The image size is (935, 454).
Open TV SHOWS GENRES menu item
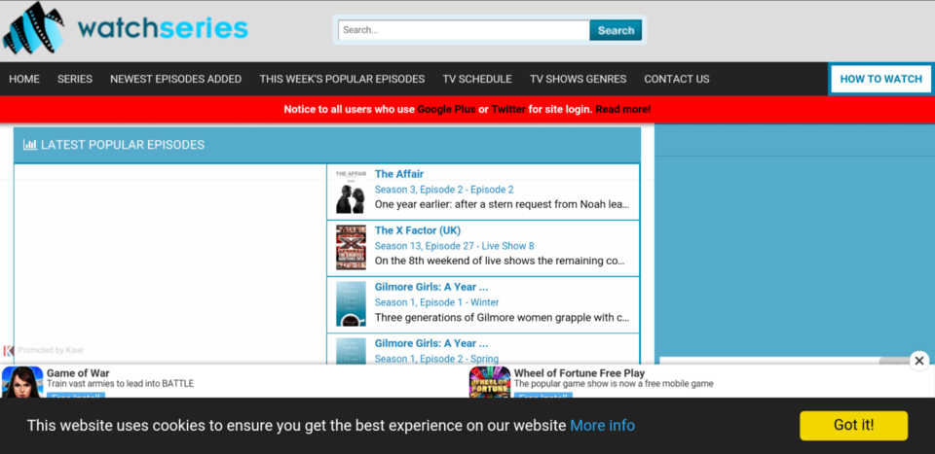(x=578, y=79)
